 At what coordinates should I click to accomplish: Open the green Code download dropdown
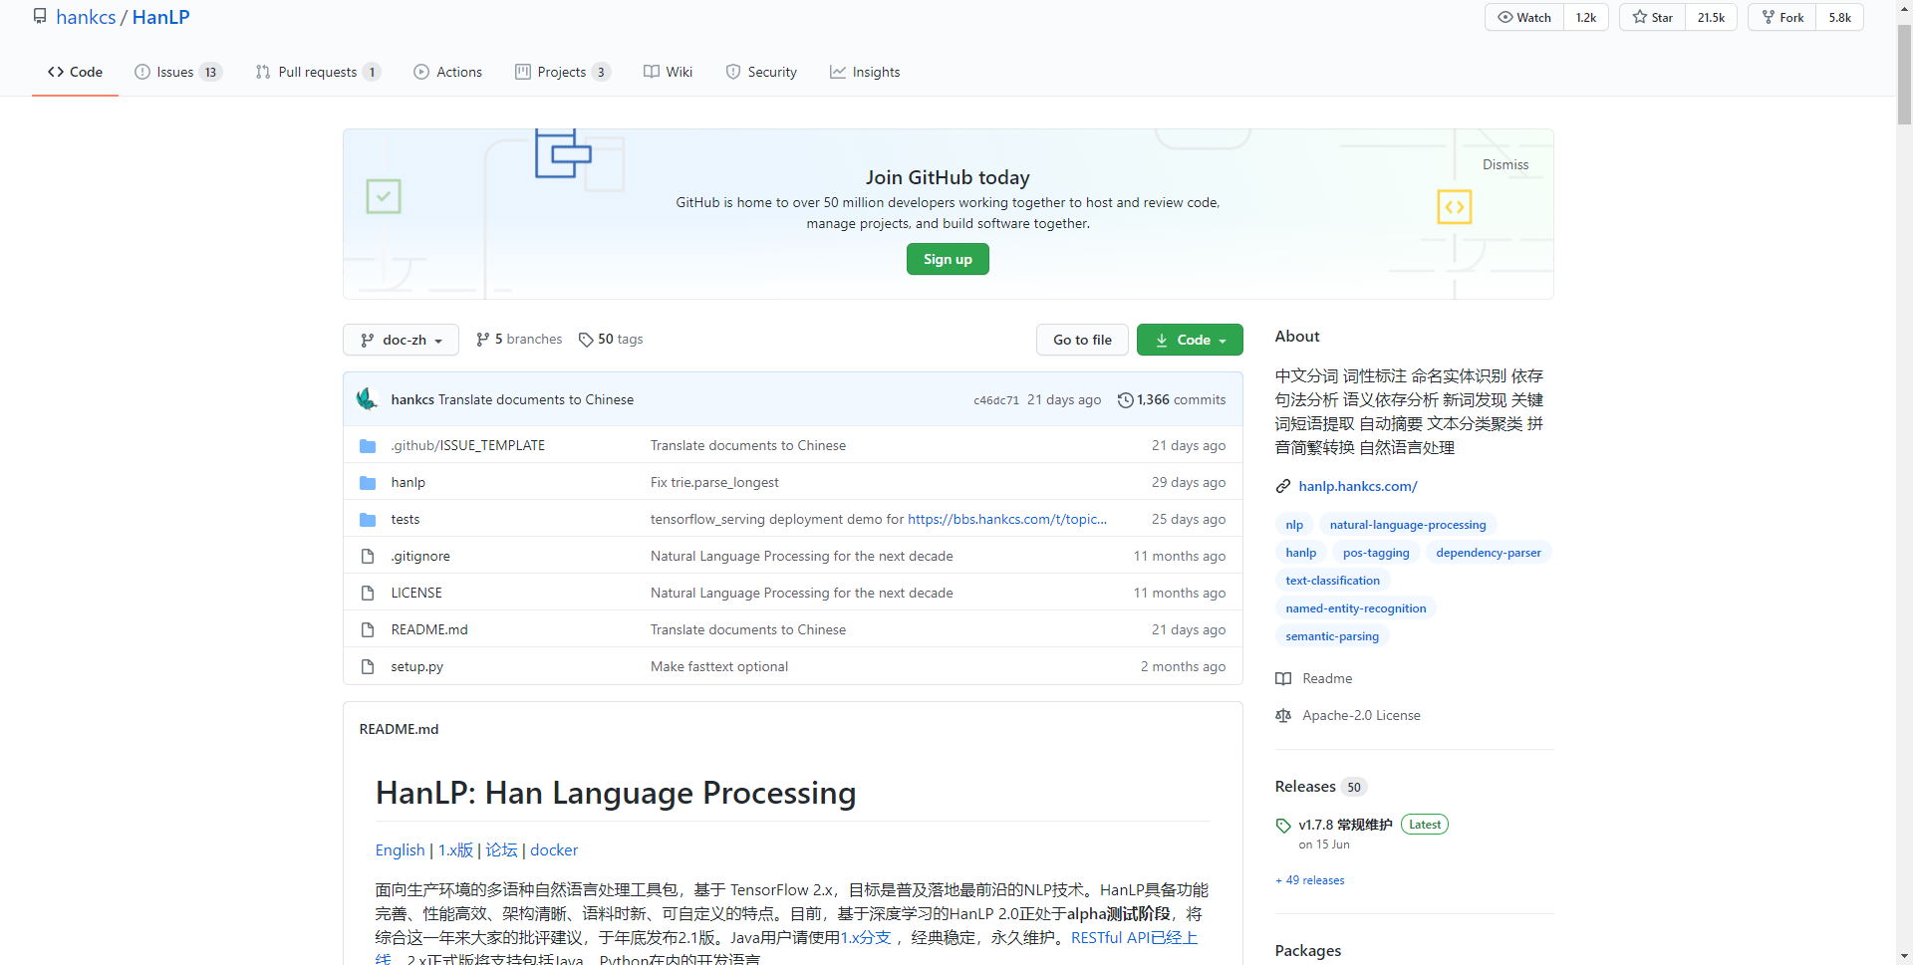point(1190,340)
